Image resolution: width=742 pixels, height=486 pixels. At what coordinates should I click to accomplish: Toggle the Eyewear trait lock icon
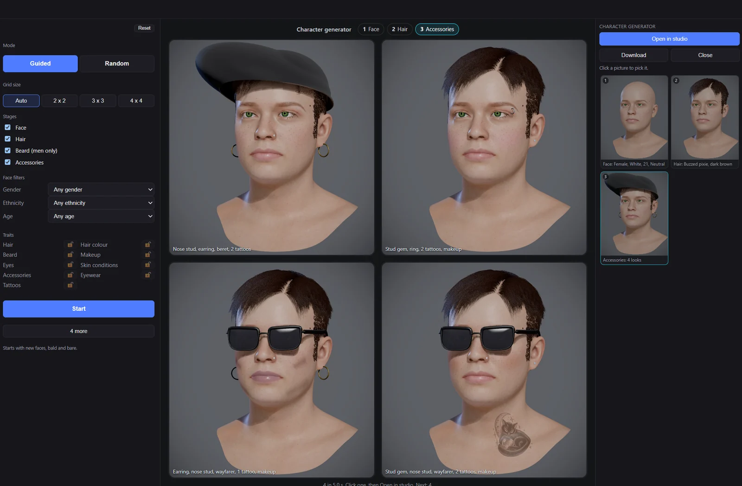point(148,275)
